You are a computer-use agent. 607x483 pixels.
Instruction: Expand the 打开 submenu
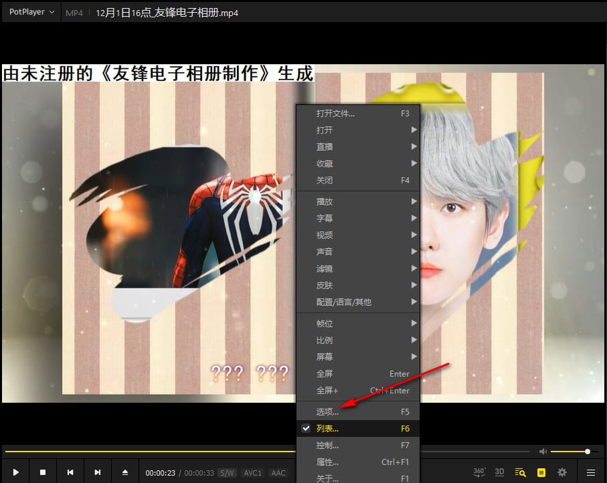[358, 130]
